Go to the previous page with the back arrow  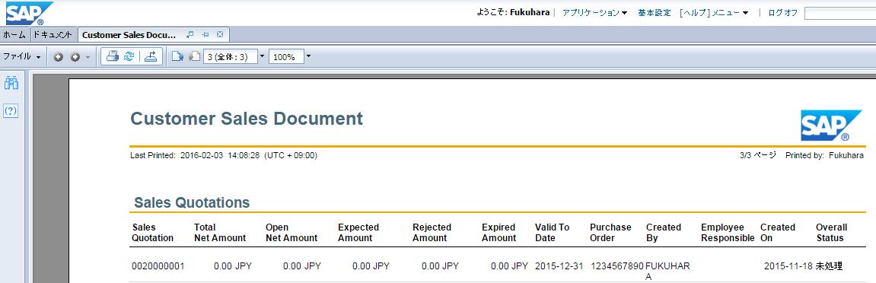point(58,57)
